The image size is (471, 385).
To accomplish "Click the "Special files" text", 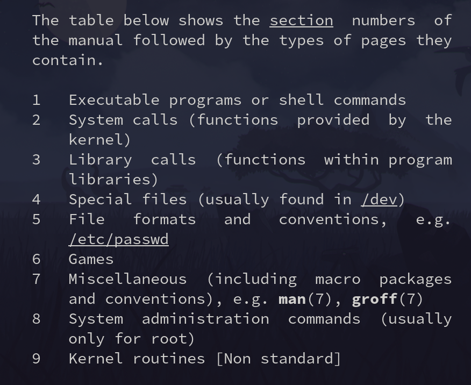I will [x=127, y=199].
